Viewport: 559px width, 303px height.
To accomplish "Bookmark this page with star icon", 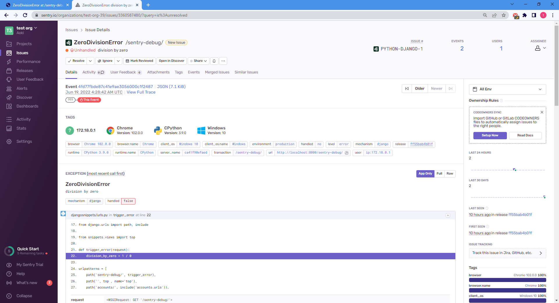I will point(504,15).
